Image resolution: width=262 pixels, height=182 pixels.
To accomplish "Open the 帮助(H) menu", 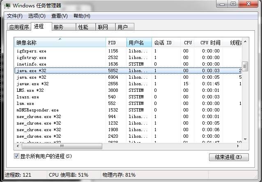I will [82, 16].
